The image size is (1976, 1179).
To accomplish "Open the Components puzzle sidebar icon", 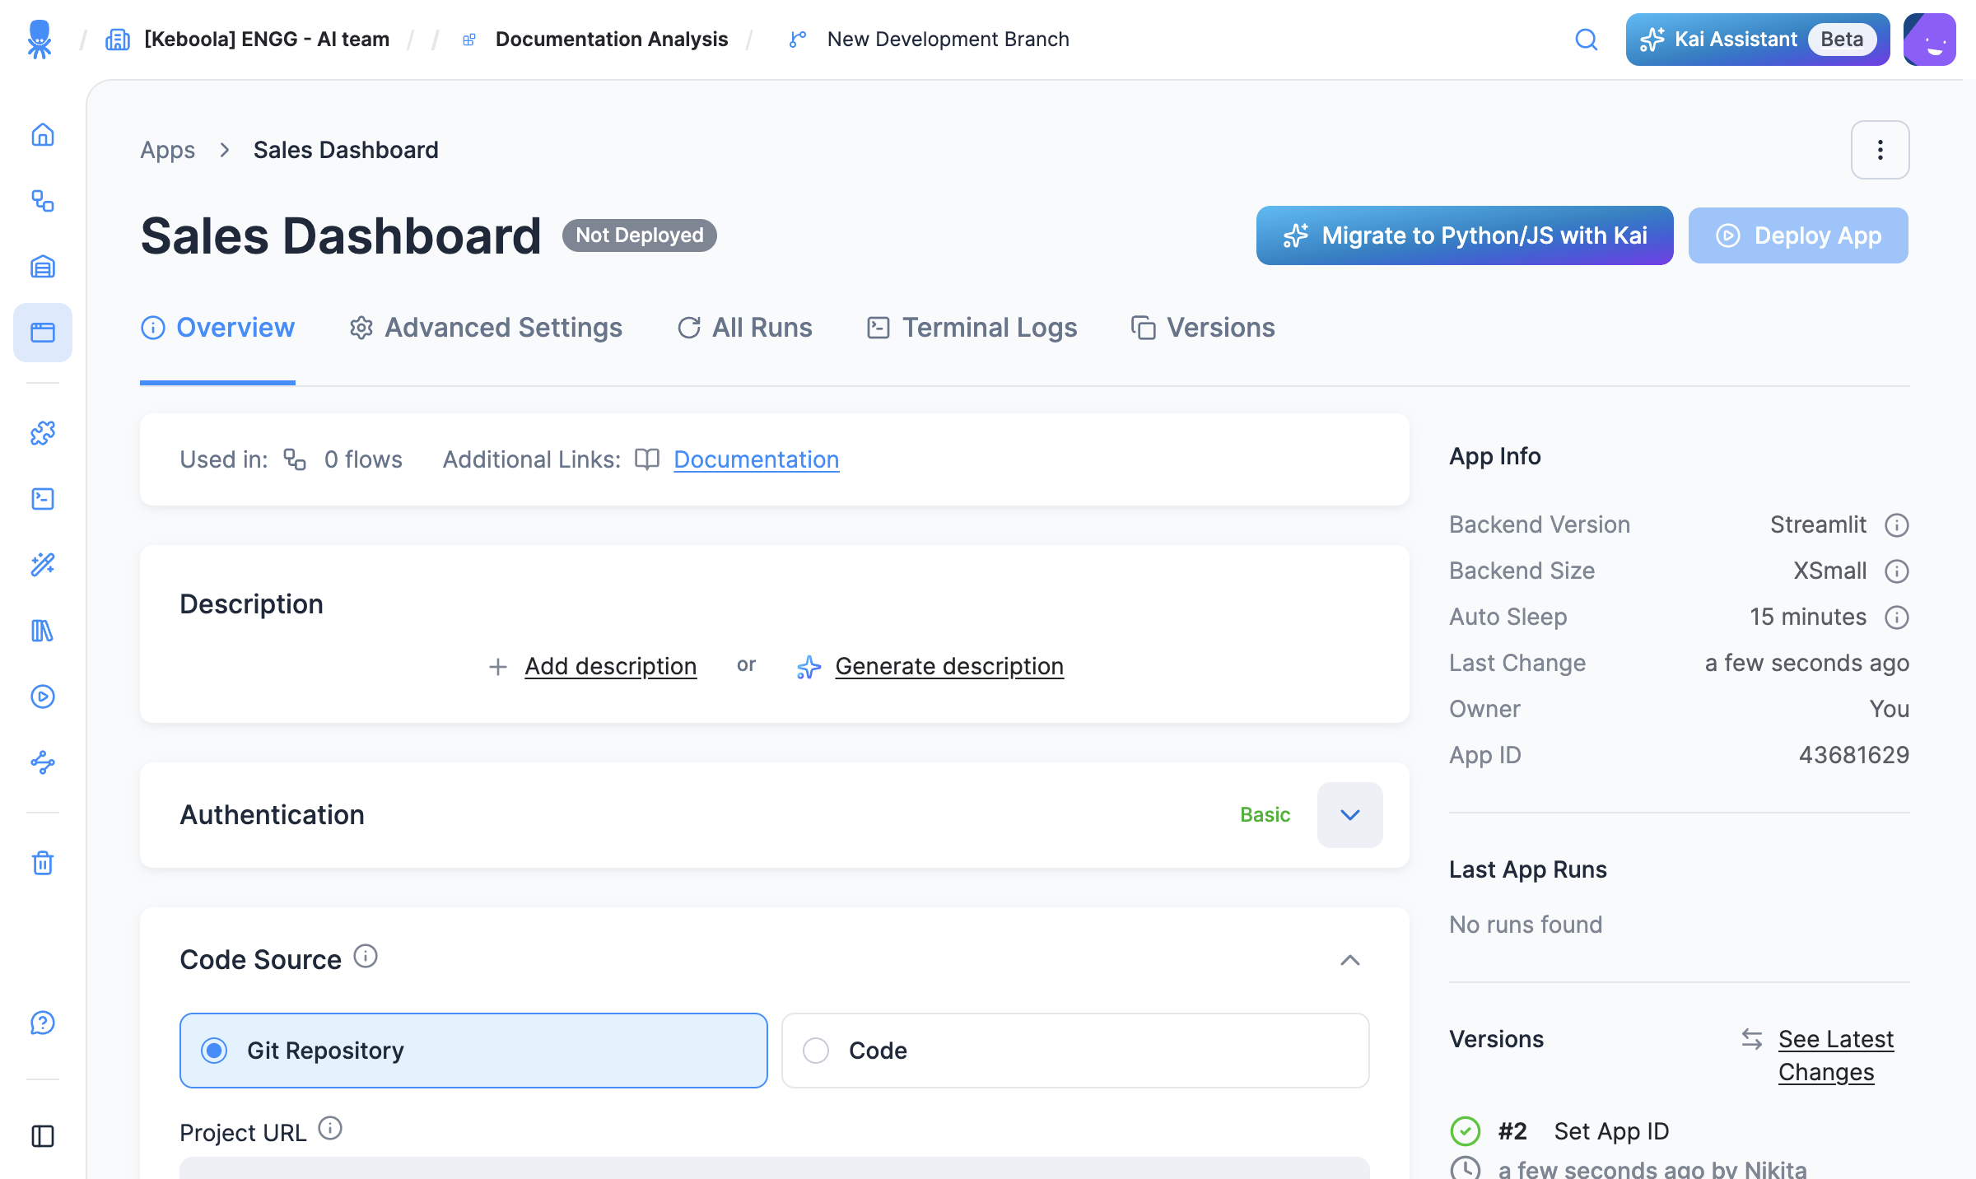I will click(43, 433).
